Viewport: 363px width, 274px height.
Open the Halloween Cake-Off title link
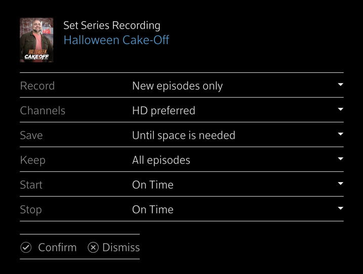tap(116, 40)
